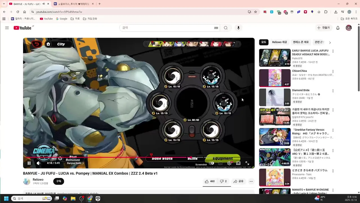Select the 모두 filter chip
The height and width of the screenshot is (203, 360).
click(x=264, y=42)
